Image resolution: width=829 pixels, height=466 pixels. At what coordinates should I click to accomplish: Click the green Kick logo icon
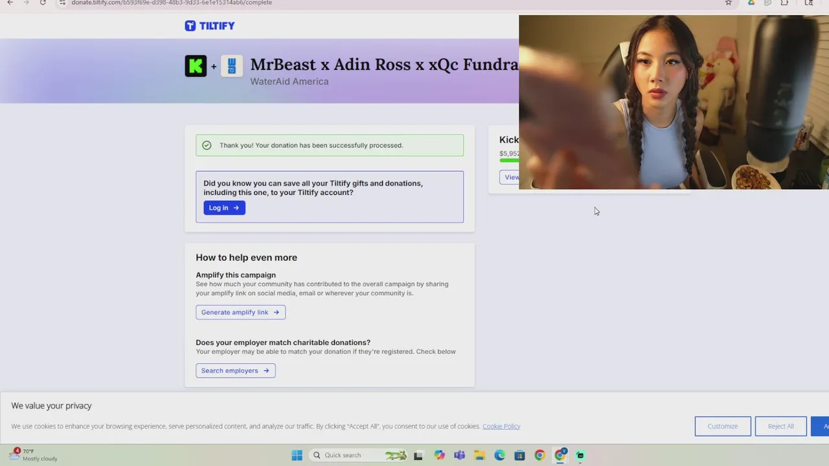(x=196, y=66)
